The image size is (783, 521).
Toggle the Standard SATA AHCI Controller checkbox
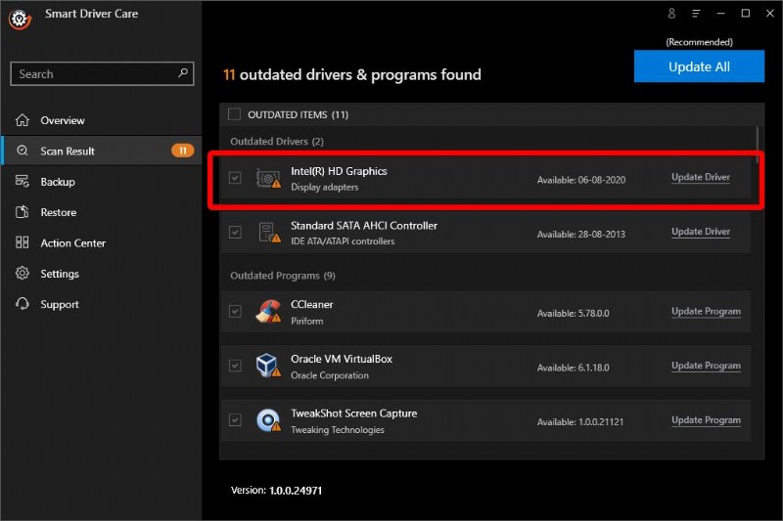235,233
